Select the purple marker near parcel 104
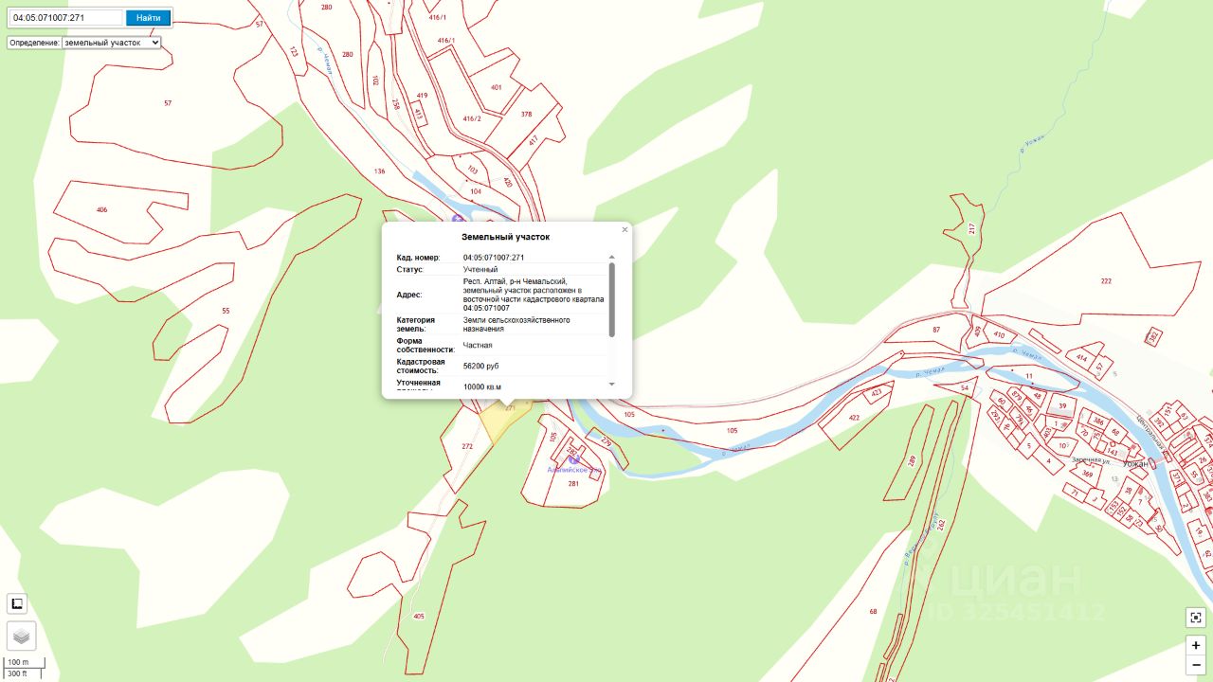Viewport: 1213px width, 682px height. click(x=458, y=219)
